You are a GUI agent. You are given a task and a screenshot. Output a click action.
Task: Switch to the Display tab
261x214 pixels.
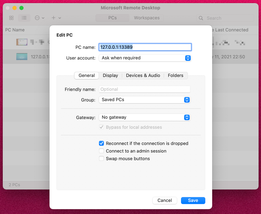point(110,76)
